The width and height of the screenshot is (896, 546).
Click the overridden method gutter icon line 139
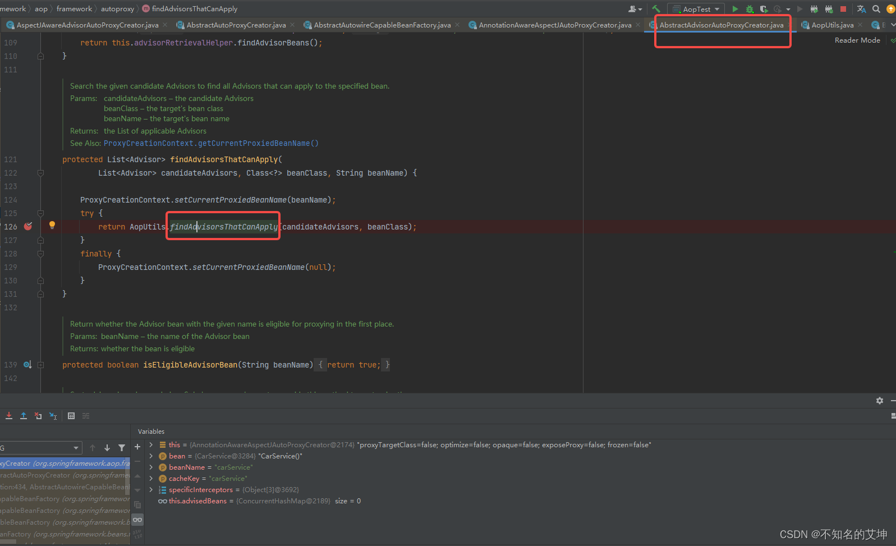[27, 365]
